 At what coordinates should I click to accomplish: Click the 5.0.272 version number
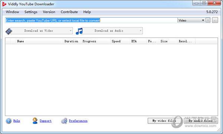click(212, 12)
